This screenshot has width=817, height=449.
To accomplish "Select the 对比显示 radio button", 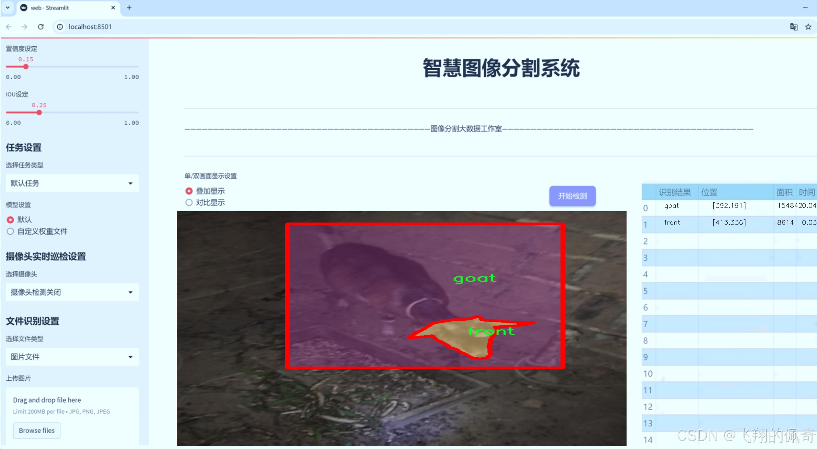I will click(189, 202).
